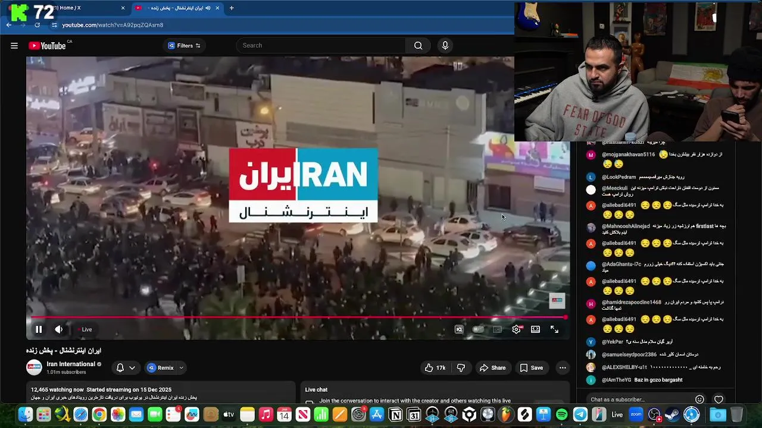The image size is (762, 428).
Task: Open Spotify from the dock
Action: click(x=561, y=415)
